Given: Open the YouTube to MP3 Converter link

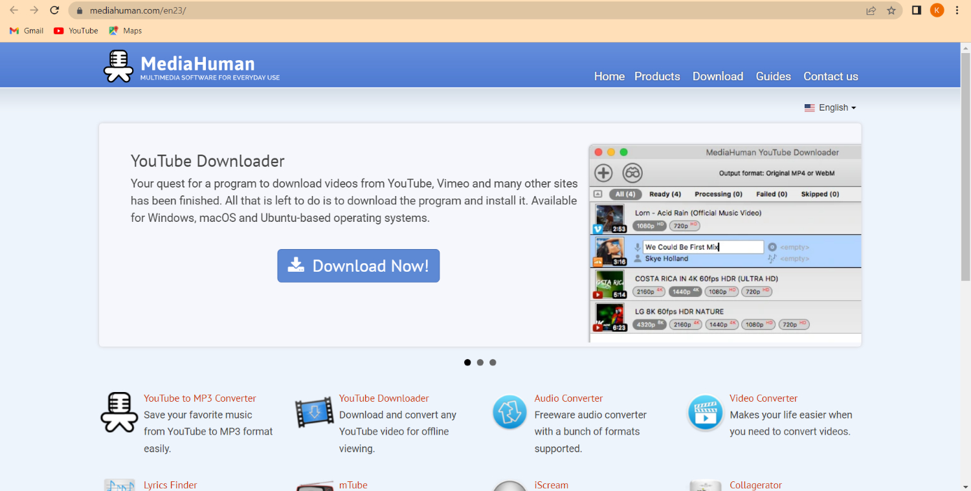Looking at the screenshot, I should coord(200,398).
